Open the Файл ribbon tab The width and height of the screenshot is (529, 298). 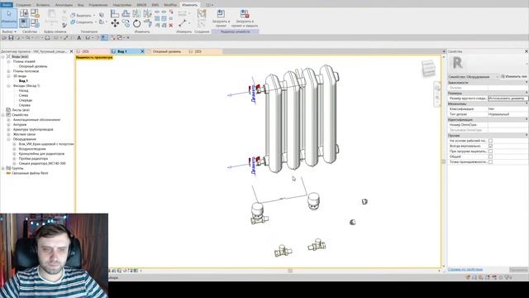coord(7,5)
